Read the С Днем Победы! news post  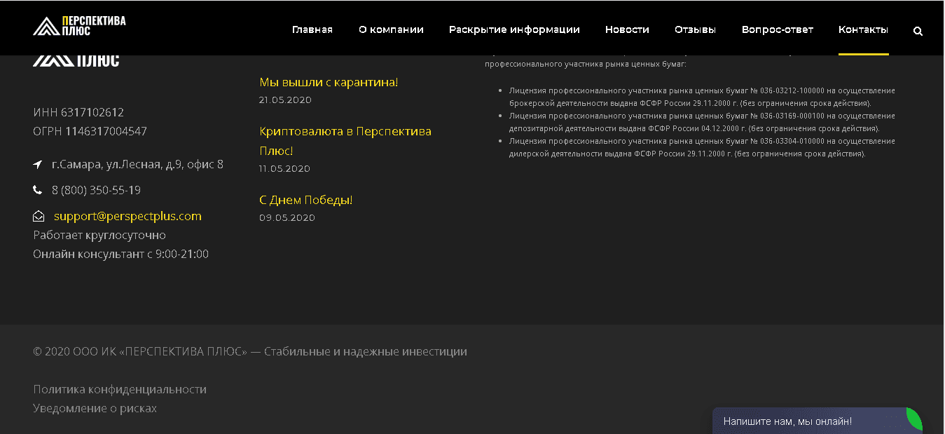(305, 200)
